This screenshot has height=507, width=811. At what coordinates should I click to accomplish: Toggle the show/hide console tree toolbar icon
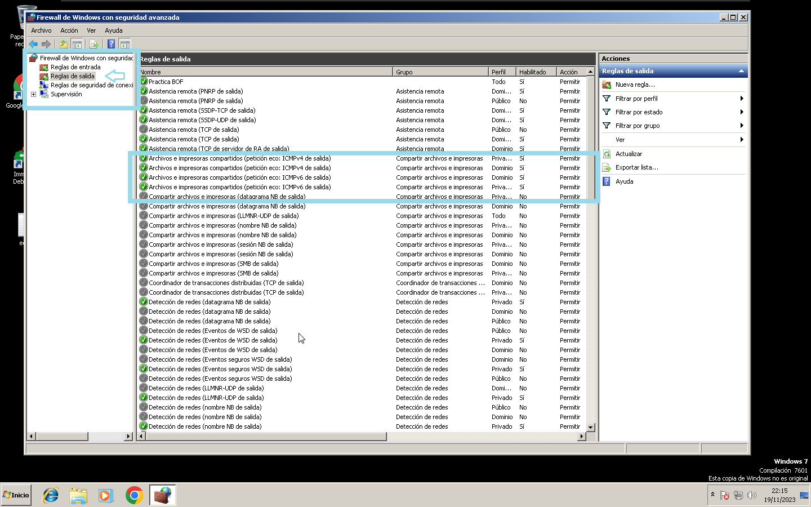(x=77, y=44)
